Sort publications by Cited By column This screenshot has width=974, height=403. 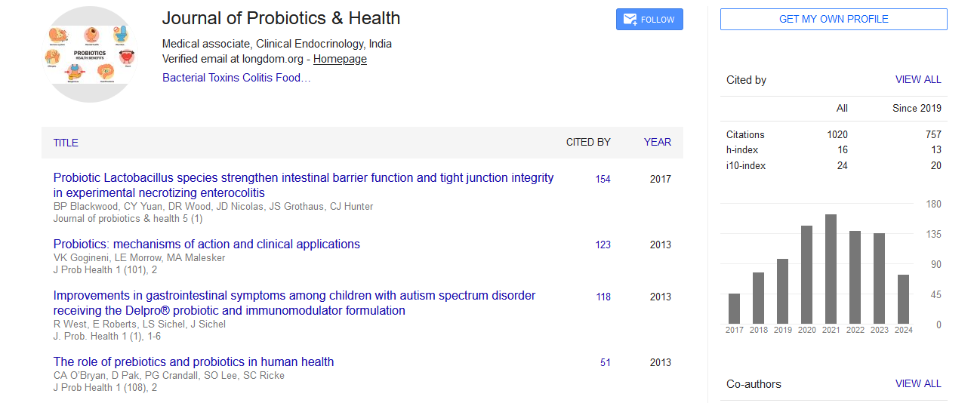coord(588,143)
